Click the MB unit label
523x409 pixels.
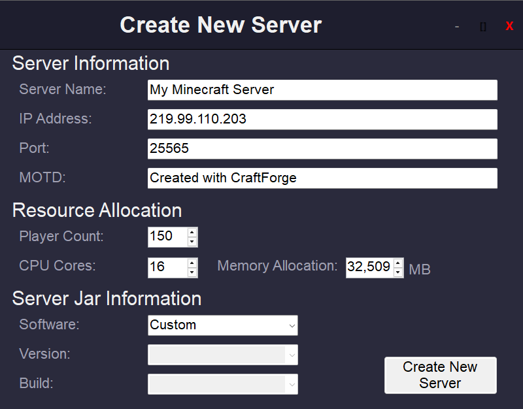420,269
